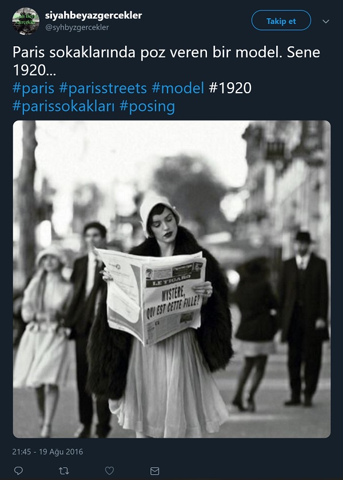The width and height of the screenshot is (343, 480).
Task: Click the 21:45 - 19 Ağu 2016 timestamp
Action: click(47, 451)
